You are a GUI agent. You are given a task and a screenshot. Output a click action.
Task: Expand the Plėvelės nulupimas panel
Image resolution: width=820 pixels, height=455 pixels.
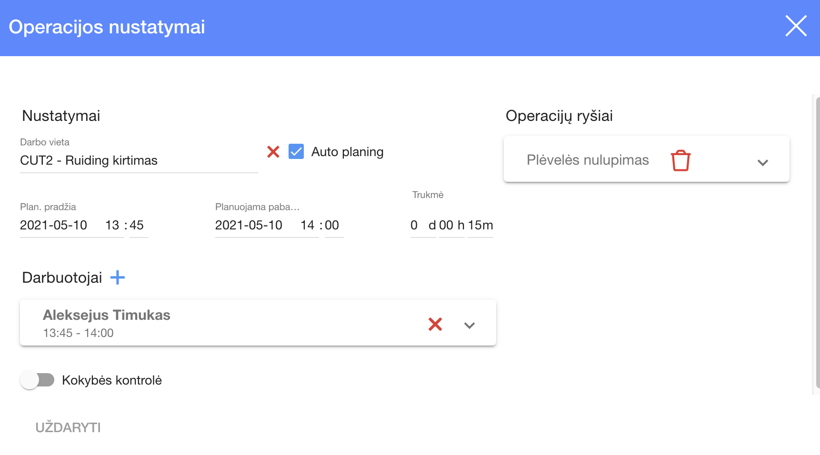click(762, 162)
